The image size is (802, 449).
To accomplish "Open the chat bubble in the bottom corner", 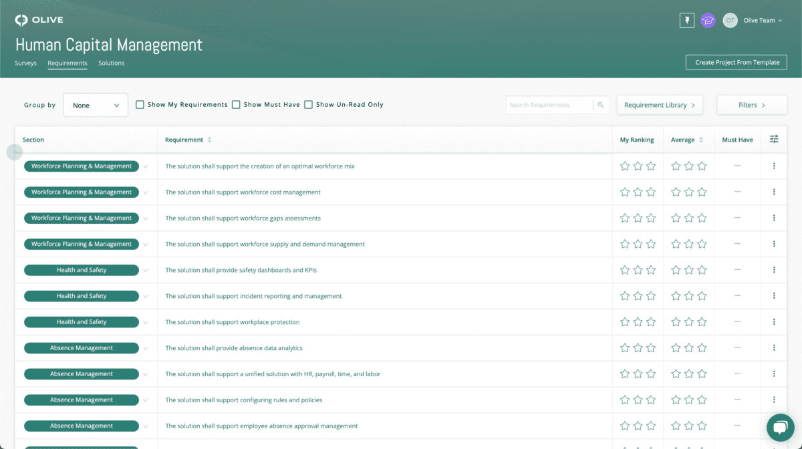I will 780,427.
